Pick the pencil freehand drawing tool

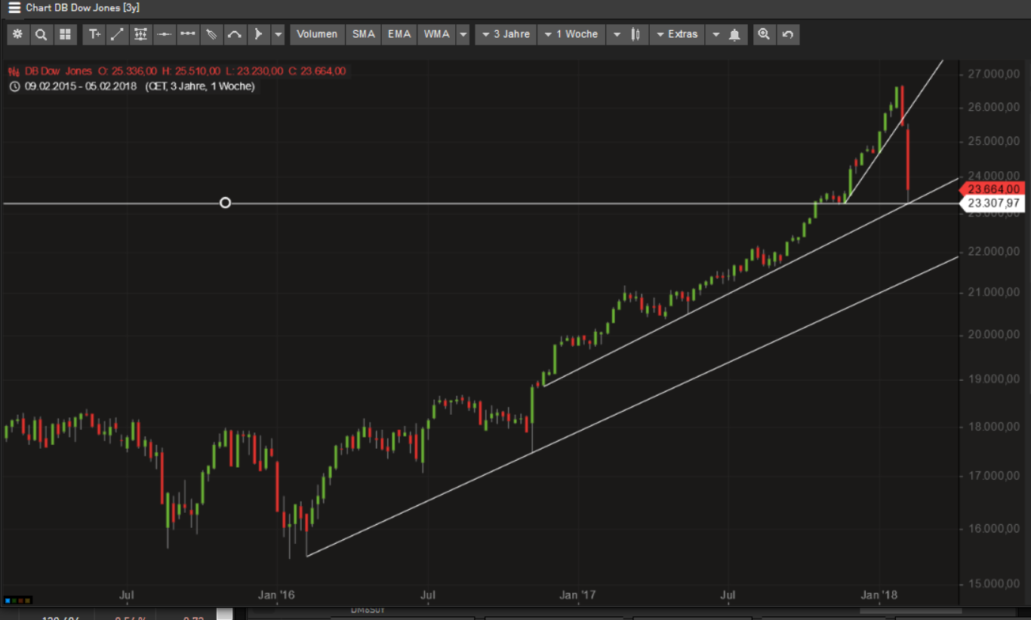[211, 35]
